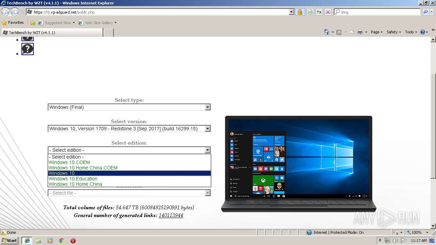Switch to TechBench by WZT tab
436x245 pixels.
(52, 33)
